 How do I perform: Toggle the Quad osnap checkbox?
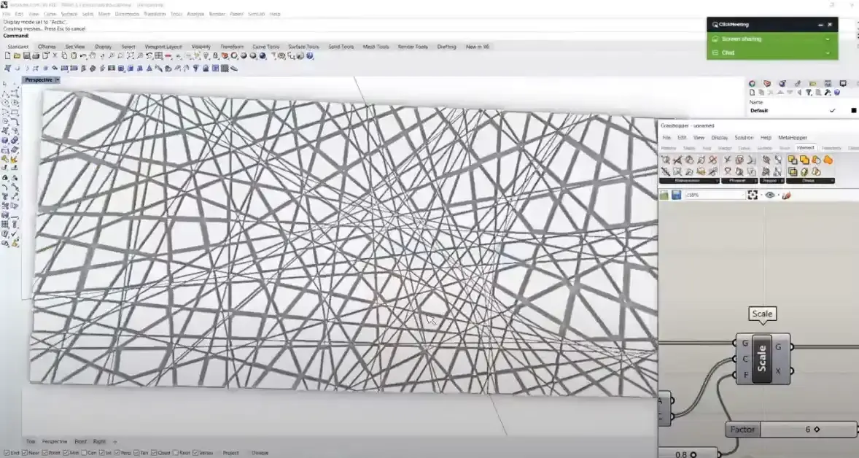click(x=155, y=453)
